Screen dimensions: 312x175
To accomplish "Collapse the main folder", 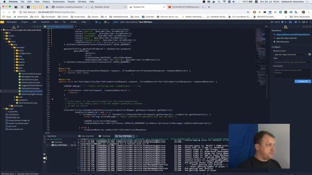I will 7,42.
